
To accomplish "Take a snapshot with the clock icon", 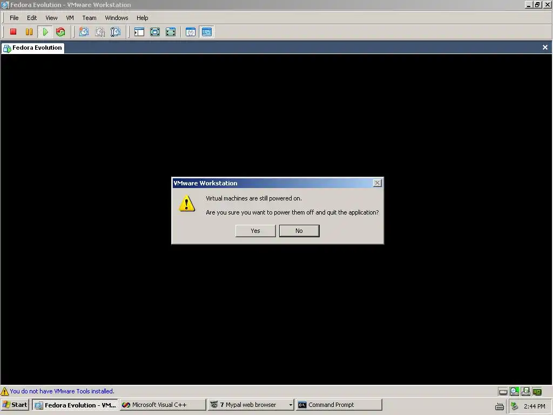I will pos(84,32).
